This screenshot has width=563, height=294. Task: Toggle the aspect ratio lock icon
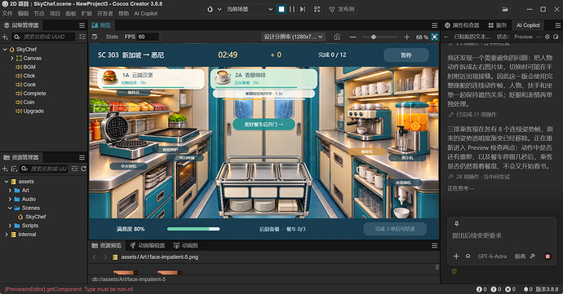pyautogui.click(x=337, y=37)
